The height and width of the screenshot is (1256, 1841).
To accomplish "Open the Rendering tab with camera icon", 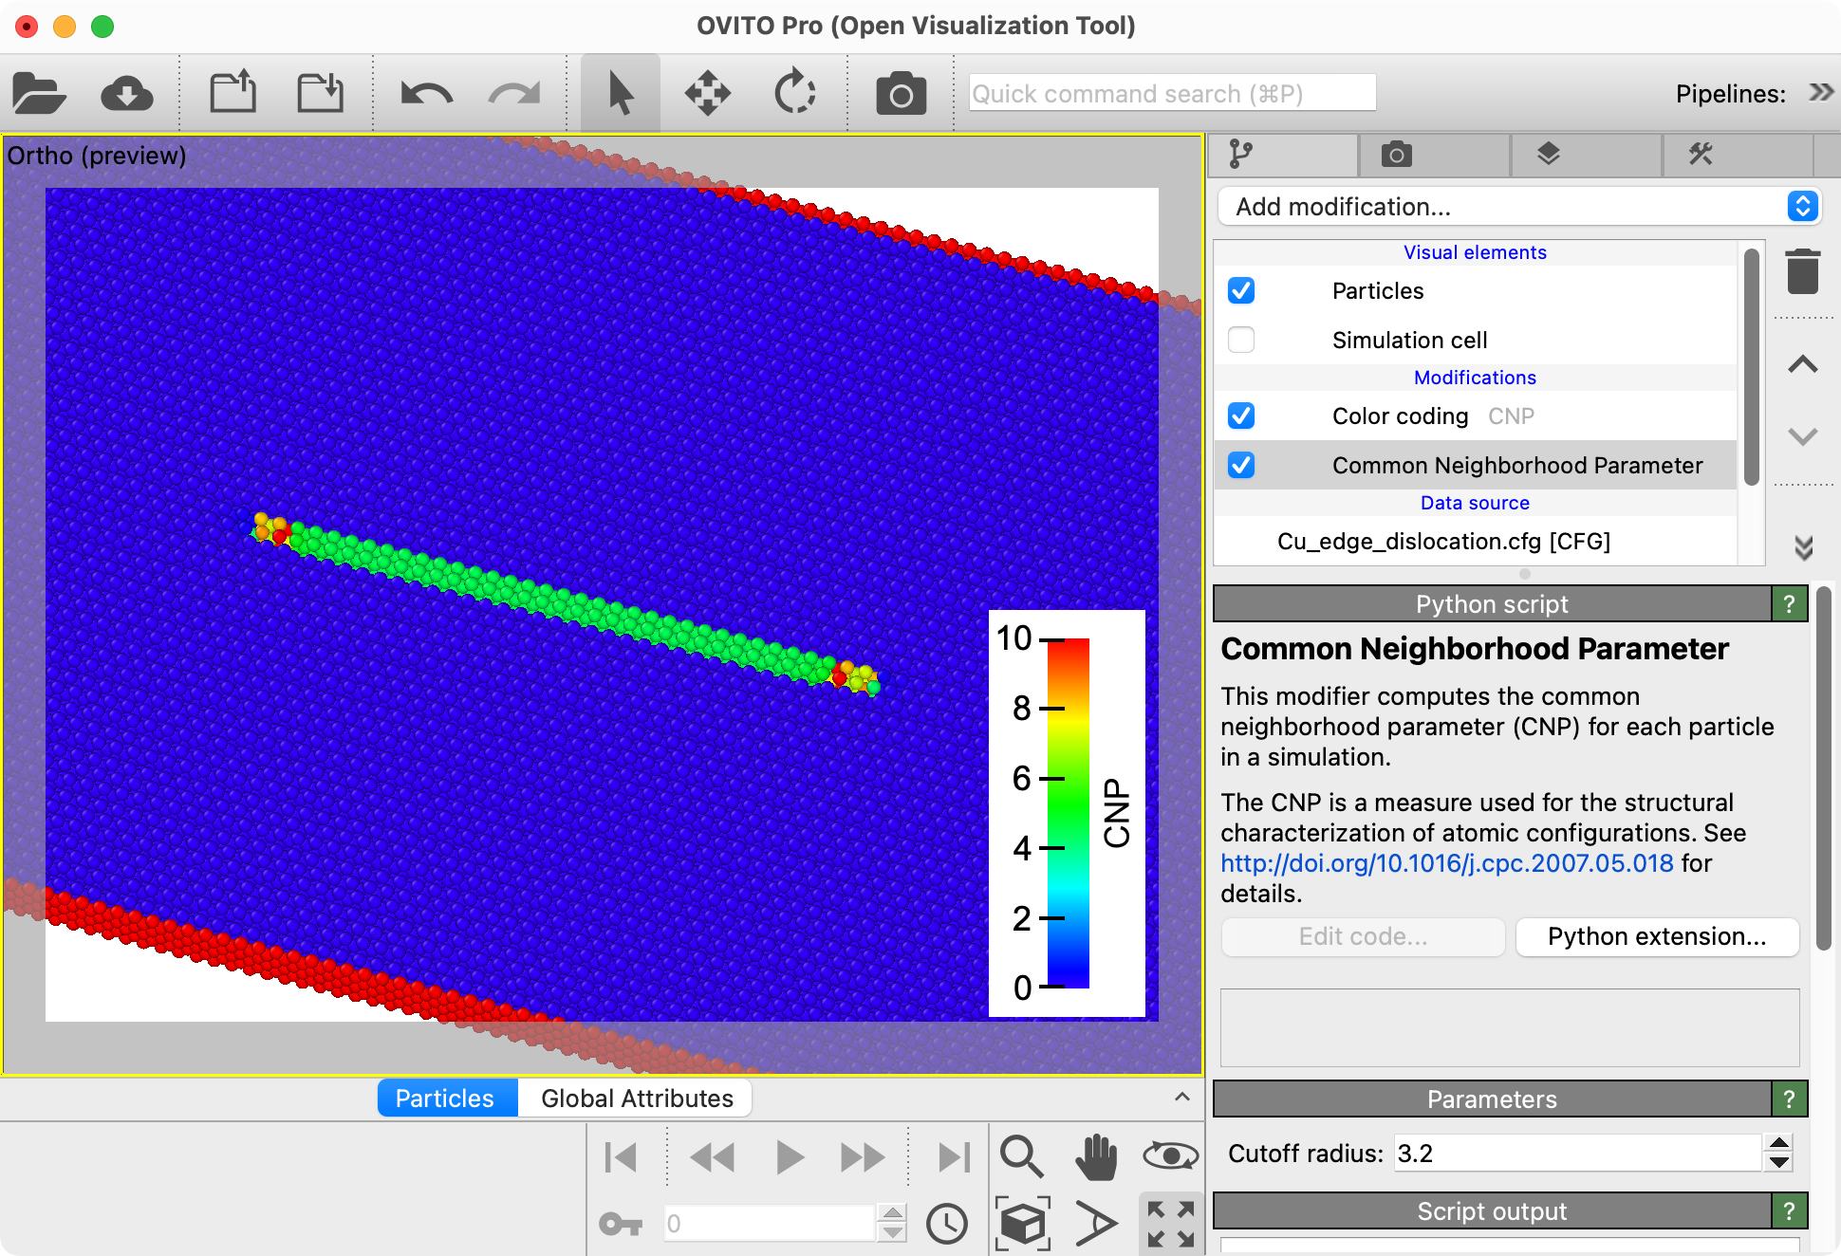I will point(1396,155).
